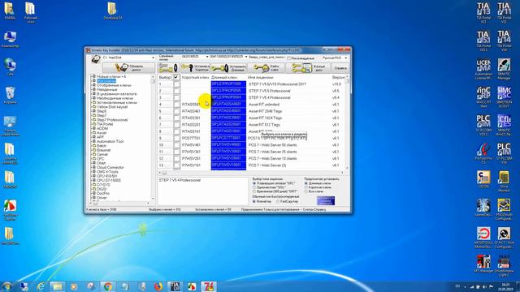Open Google Chrome from taskbar
520x292 pixels.
click(108, 286)
